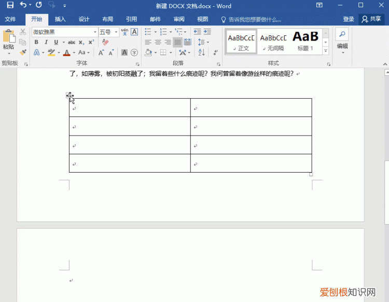Center align the paragraph
389x302 pixels.
point(158,42)
